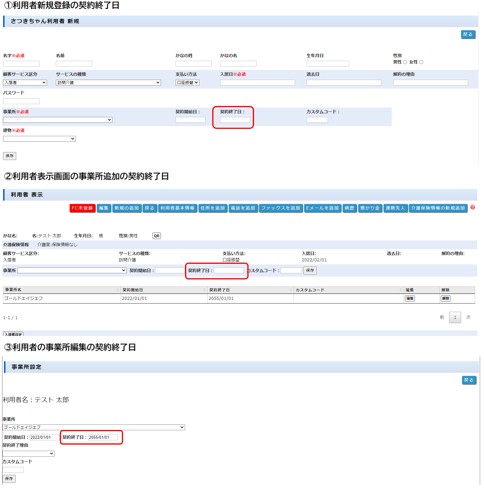Viewport: 484px width, 495px height.
Task: Click 編集 in the ゴールドエイジエフ row
Action: [409, 299]
